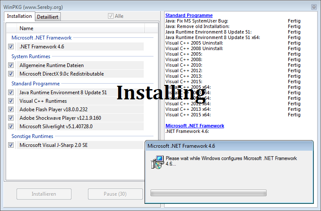Toggle Java Runtime Environment 8 Update 51 checkbox
321x211 pixels.
(11, 93)
